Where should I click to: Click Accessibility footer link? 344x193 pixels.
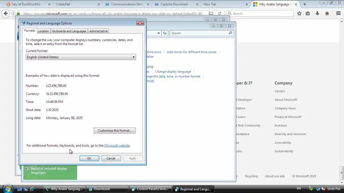[x=283, y=143]
